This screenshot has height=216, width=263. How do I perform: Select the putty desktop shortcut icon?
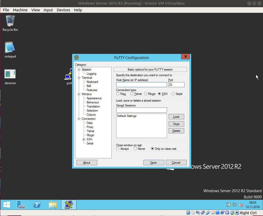(x=69, y=76)
